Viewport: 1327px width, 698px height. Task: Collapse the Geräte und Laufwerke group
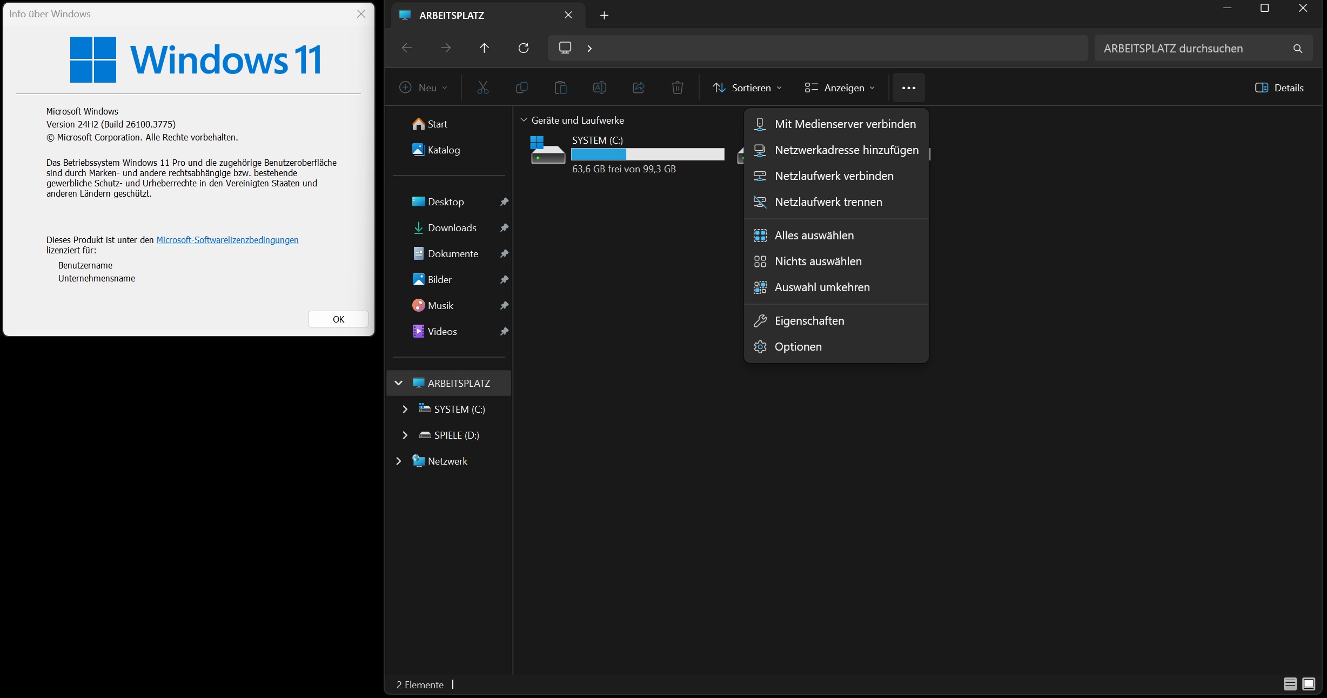(523, 120)
